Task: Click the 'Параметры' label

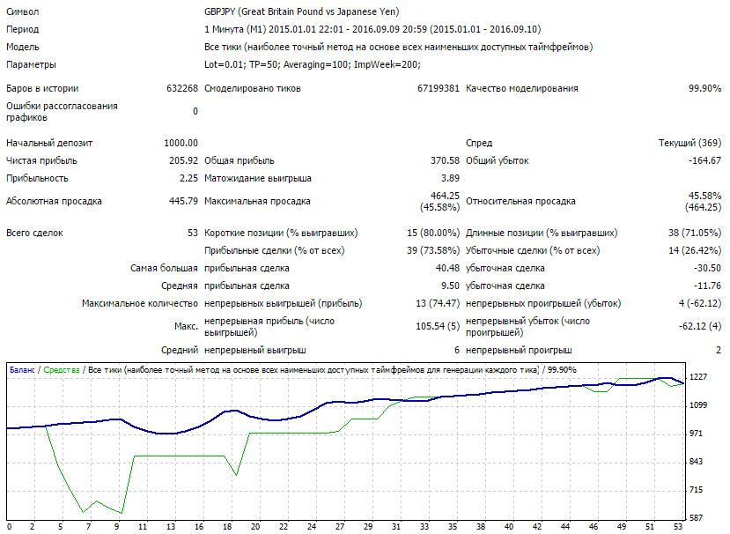Action: (31, 65)
